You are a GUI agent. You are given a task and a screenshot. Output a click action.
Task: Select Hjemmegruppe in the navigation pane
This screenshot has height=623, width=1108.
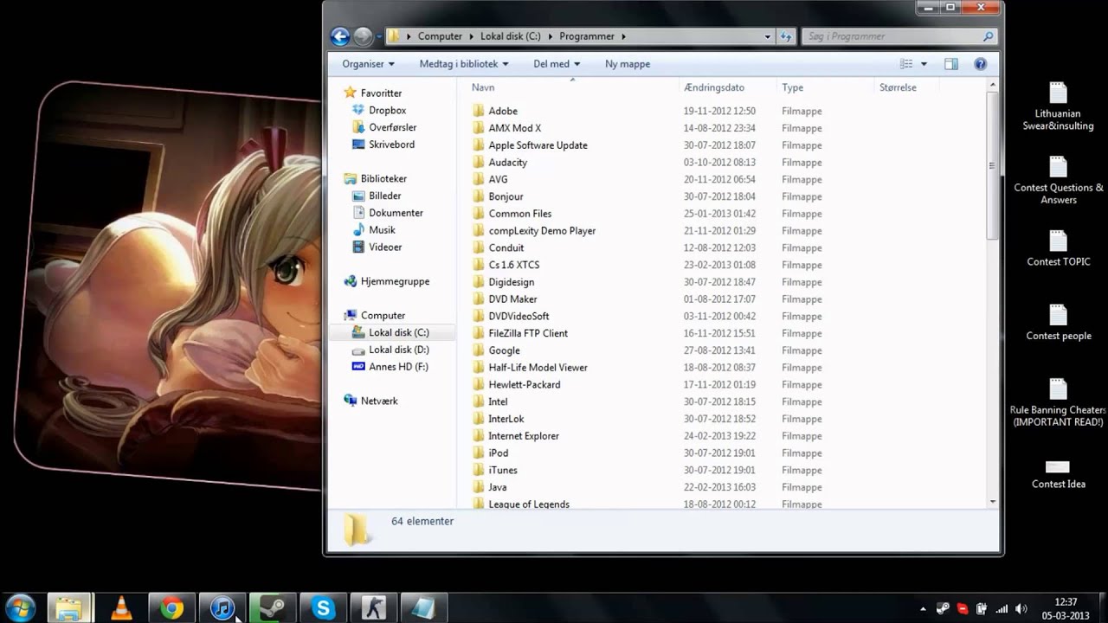[386, 281]
